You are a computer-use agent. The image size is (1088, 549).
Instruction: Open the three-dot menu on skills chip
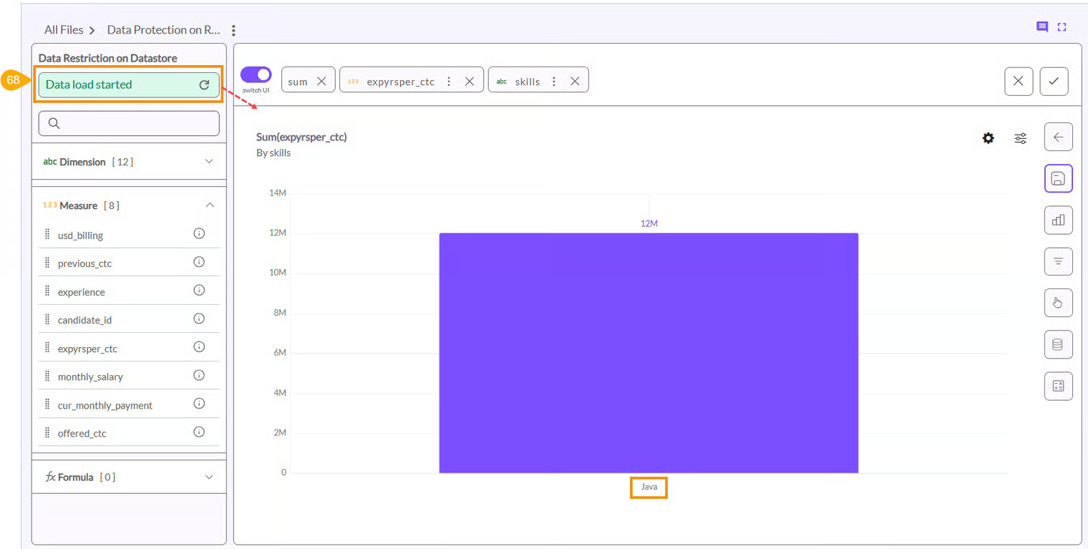(x=553, y=82)
